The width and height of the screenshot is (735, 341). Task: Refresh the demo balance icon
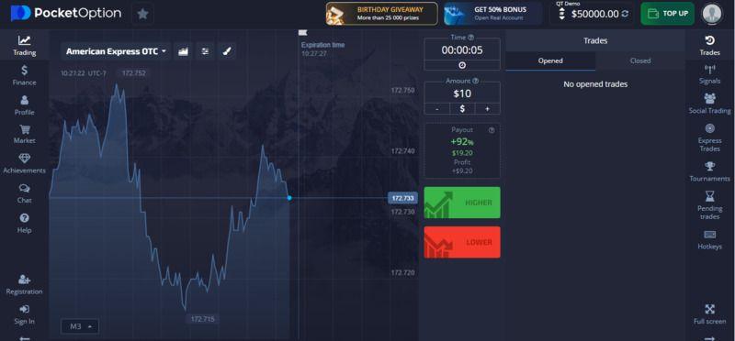click(x=625, y=14)
